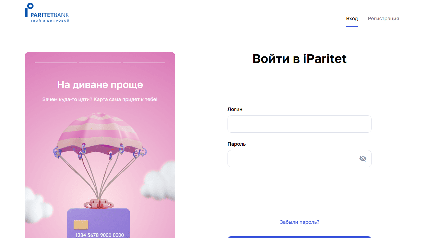Image resolution: width=424 pixels, height=238 pixels.
Task: Focus the Пароль input field
Action: point(299,159)
